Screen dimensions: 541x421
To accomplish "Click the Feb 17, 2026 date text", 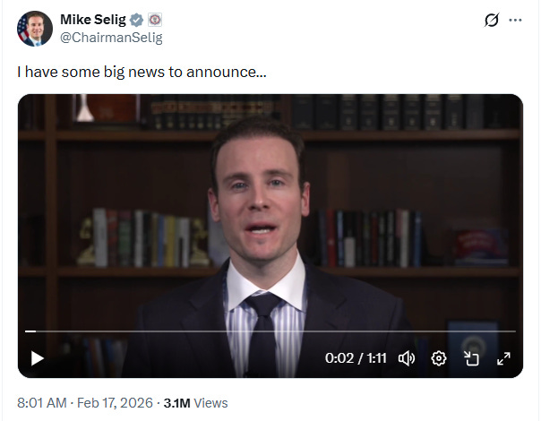I will (115, 403).
